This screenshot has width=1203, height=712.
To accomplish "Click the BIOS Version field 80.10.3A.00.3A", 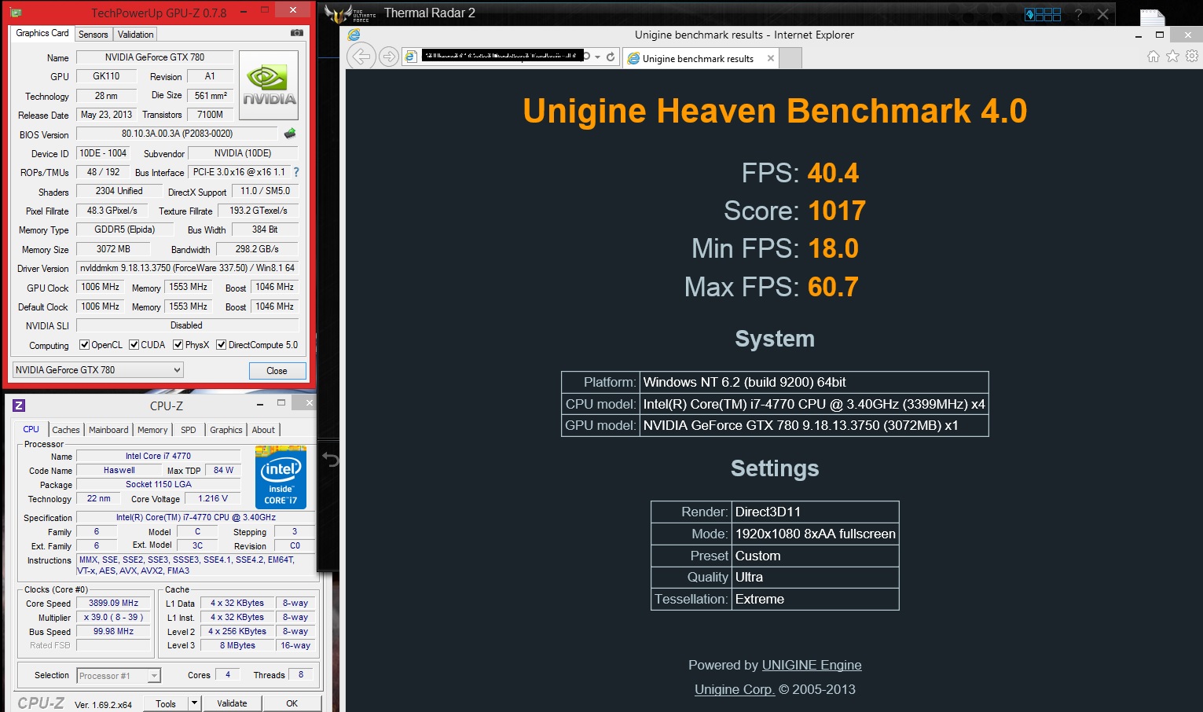I will [177, 134].
